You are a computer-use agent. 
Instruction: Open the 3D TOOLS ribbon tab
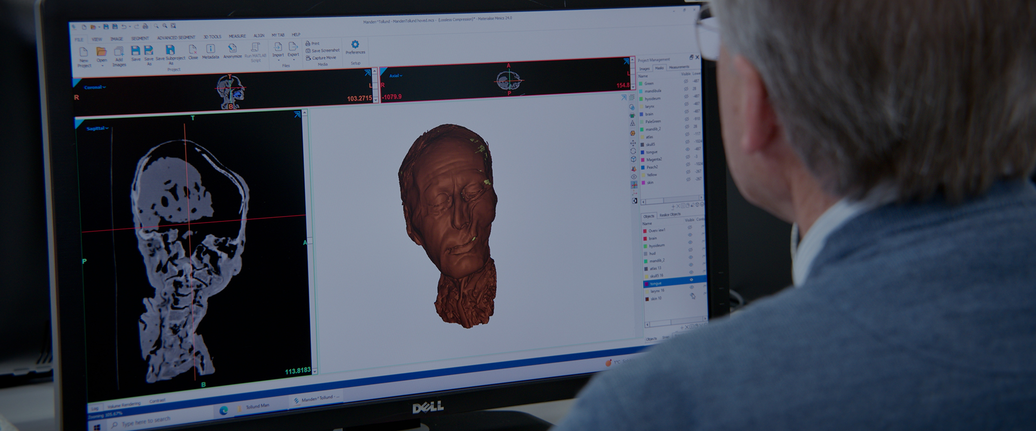(x=212, y=37)
